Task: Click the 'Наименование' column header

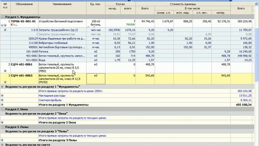Action: pyautogui.click(x=62, y=8)
